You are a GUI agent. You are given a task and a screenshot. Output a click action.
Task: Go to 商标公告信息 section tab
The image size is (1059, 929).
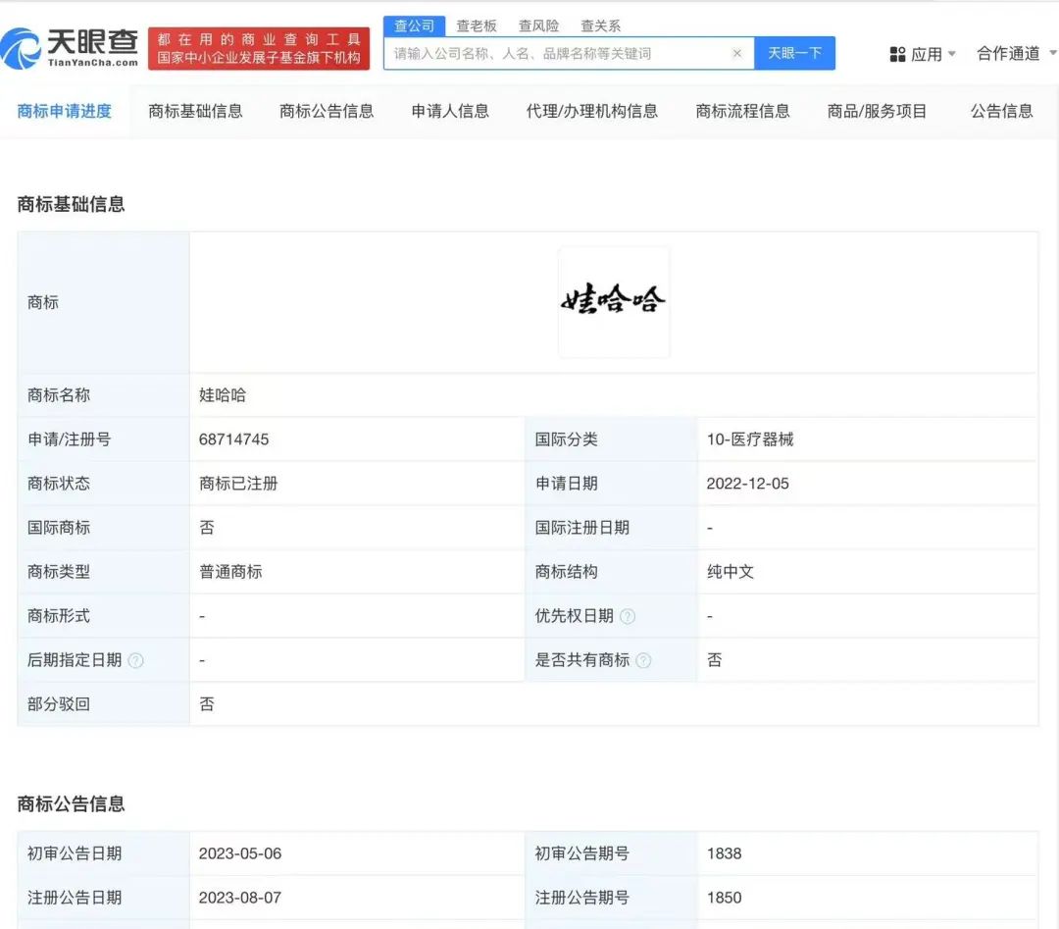327,111
